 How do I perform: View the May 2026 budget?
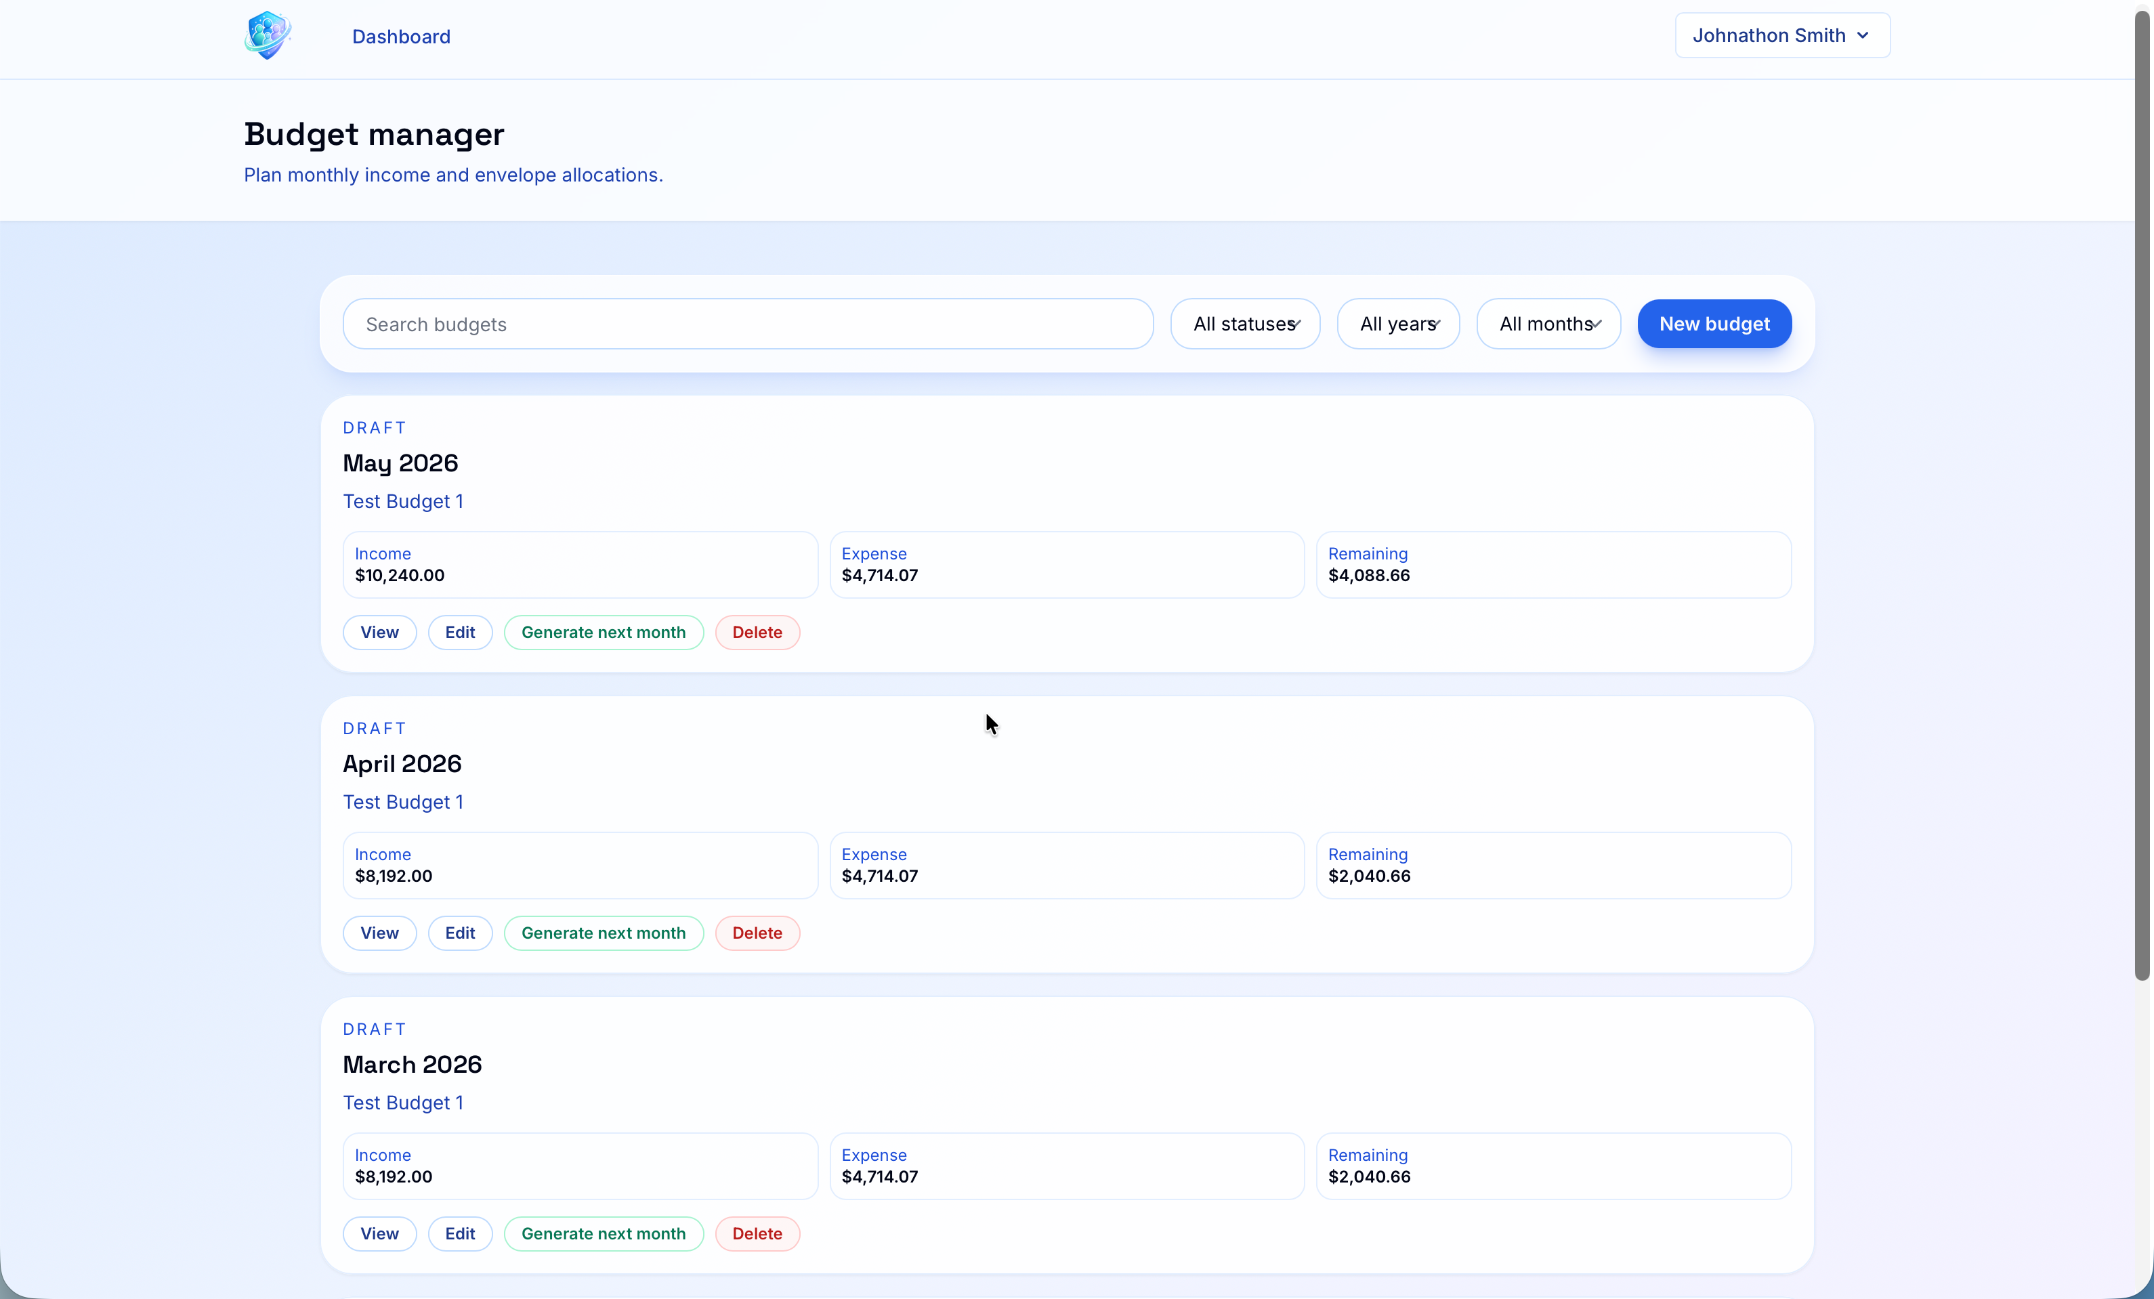click(x=379, y=632)
